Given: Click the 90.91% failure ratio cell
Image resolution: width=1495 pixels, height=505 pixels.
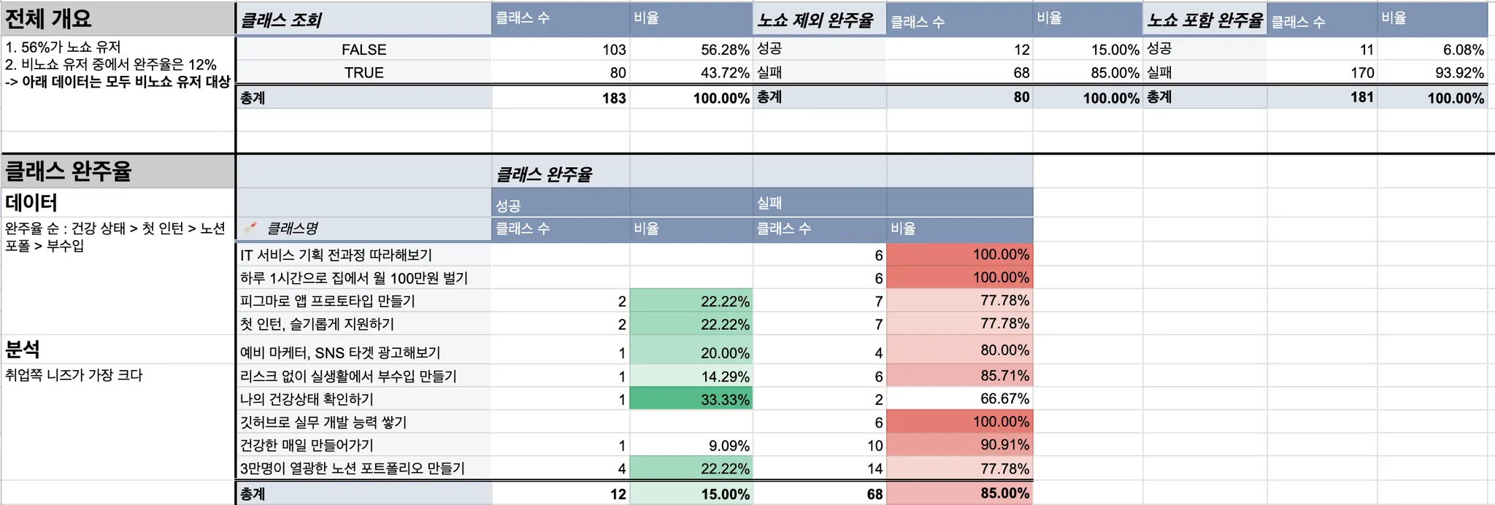Looking at the screenshot, I should point(960,444).
